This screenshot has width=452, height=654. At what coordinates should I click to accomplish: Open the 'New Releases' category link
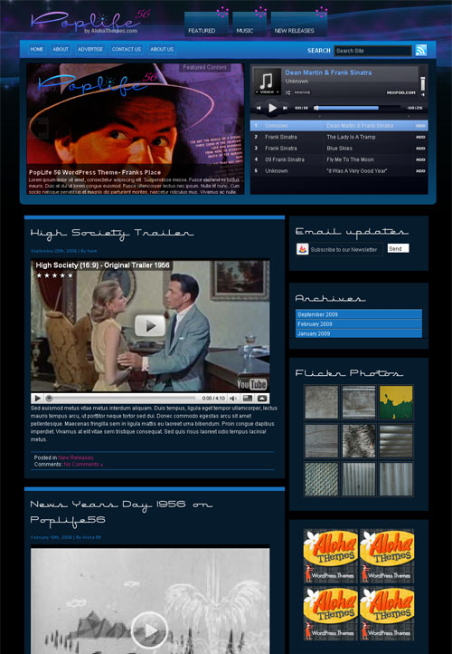coord(76,457)
